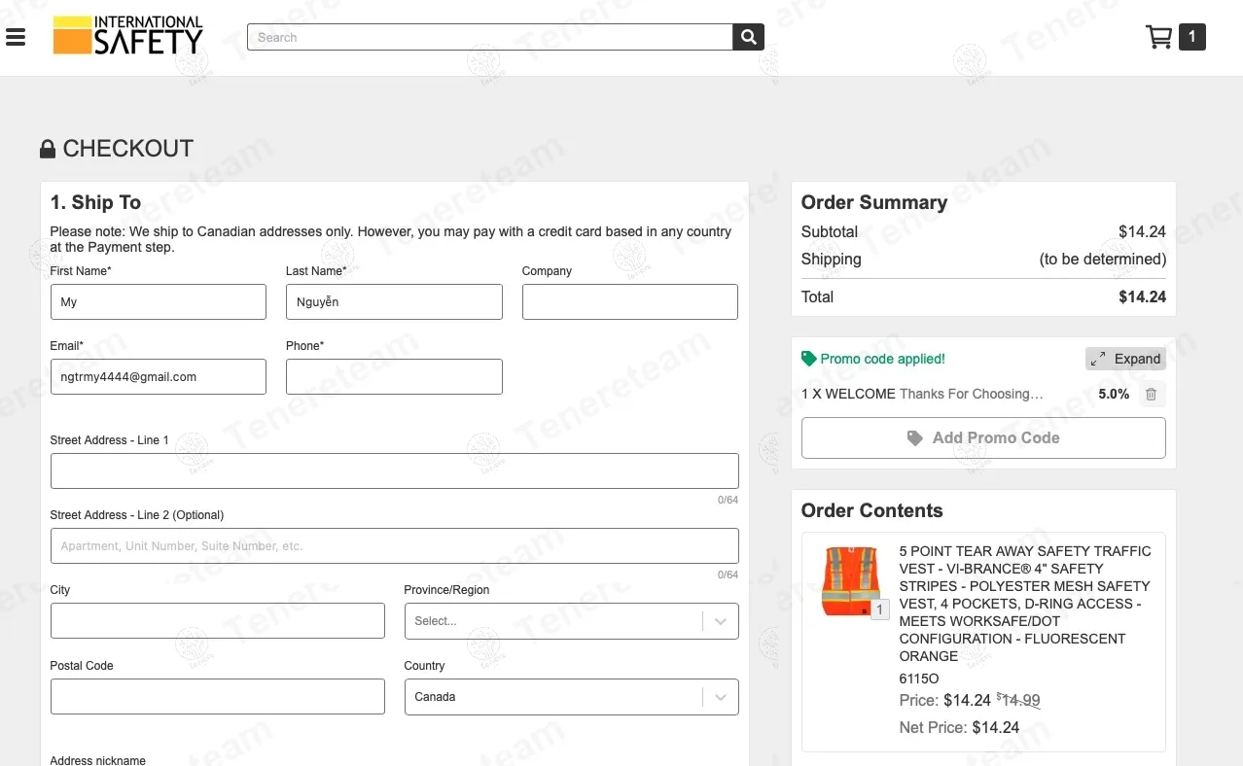Screen dimensions: 1243x766
Task: Click the Email input field
Action: click(x=158, y=377)
